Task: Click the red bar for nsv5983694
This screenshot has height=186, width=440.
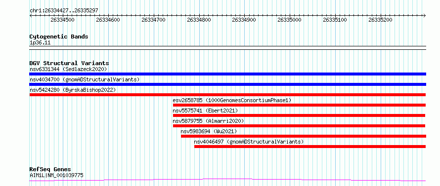Action: point(304,136)
